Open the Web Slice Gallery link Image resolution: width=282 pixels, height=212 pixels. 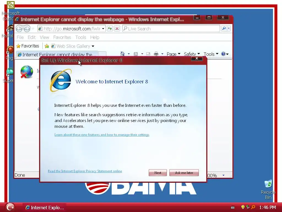[71, 46]
